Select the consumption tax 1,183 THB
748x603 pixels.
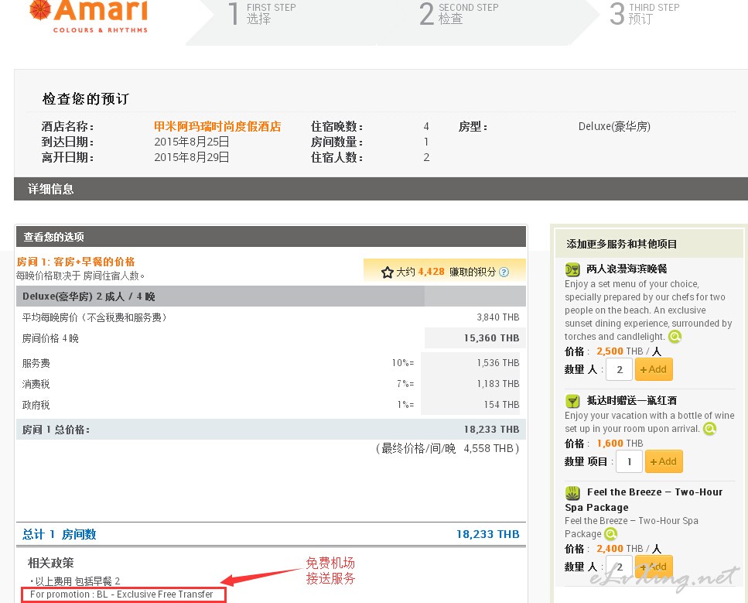498,384
